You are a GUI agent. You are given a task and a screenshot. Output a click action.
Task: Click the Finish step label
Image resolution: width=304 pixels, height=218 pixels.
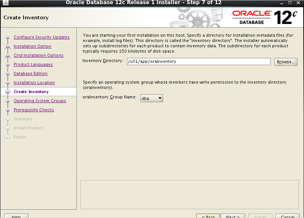tap(20, 137)
